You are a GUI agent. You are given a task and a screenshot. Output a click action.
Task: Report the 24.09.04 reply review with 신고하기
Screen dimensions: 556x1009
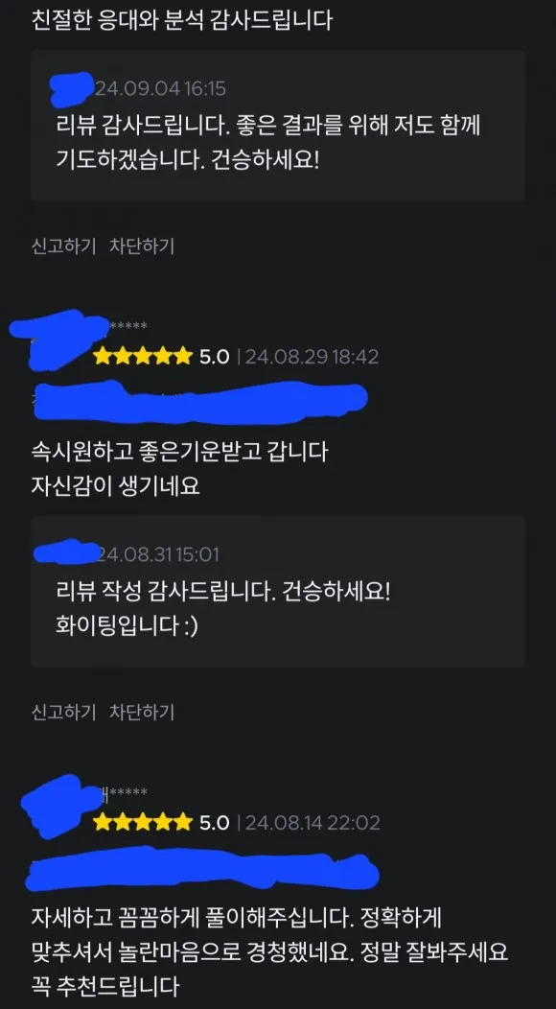(x=63, y=246)
